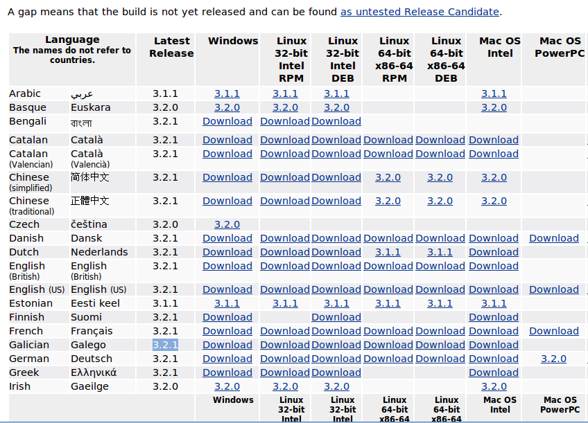Download Catalan Linux 64-bit x86-64 RPM build
The width and height of the screenshot is (588, 423).
tap(388, 140)
